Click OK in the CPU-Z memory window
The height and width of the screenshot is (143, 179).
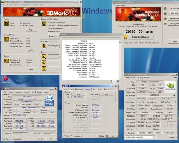pos(113,136)
